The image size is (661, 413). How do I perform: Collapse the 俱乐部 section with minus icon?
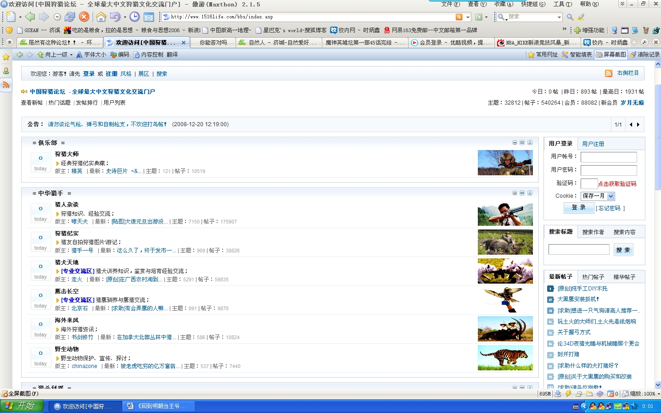(515, 143)
